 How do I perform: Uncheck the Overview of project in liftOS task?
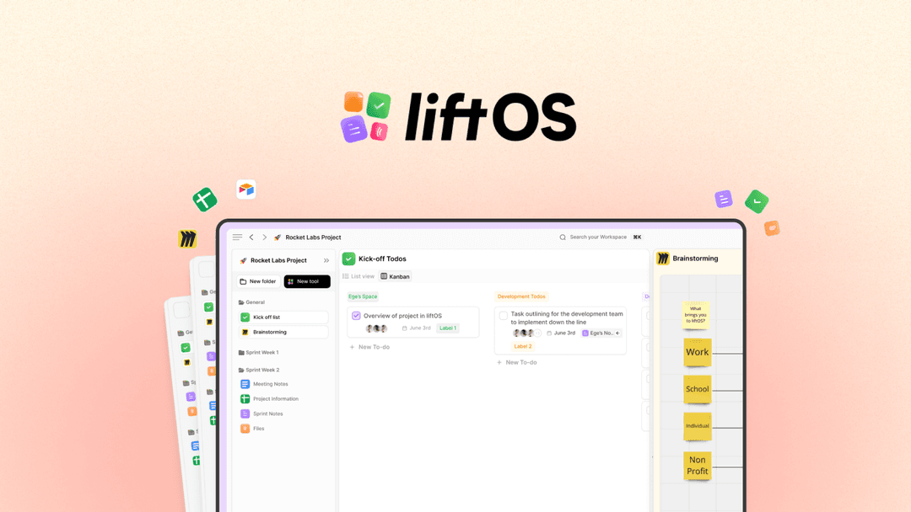[x=356, y=315]
